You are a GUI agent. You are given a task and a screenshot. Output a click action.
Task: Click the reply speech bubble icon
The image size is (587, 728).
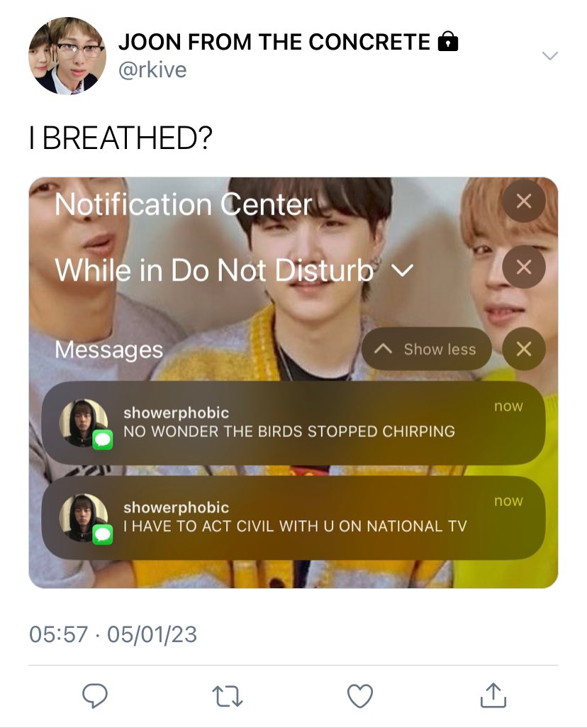[x=95, y=695]
